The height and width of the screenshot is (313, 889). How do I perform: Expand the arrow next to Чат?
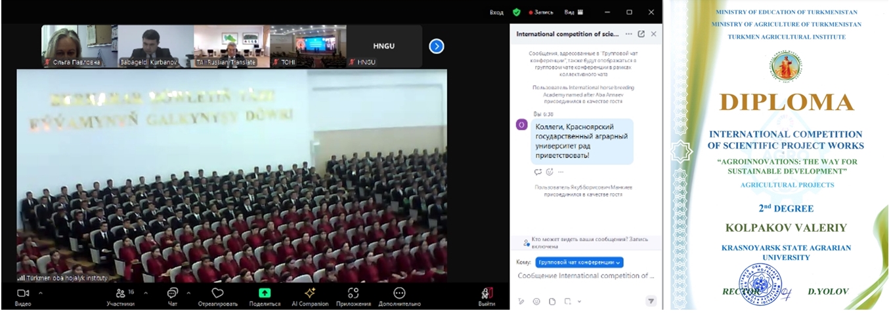tap(188, 293)
